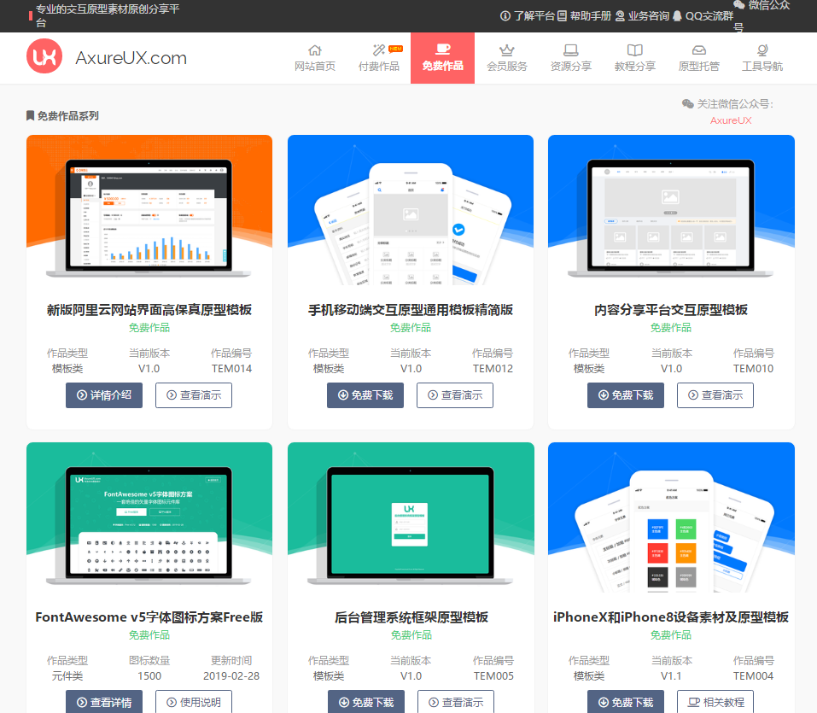
Task: Open 原型托管 nav item
Action: click(x=698, y=58)
